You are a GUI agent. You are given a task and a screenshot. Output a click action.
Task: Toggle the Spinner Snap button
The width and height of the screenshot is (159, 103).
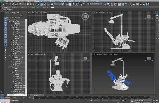pyautogui.click(x=84, y=4)
